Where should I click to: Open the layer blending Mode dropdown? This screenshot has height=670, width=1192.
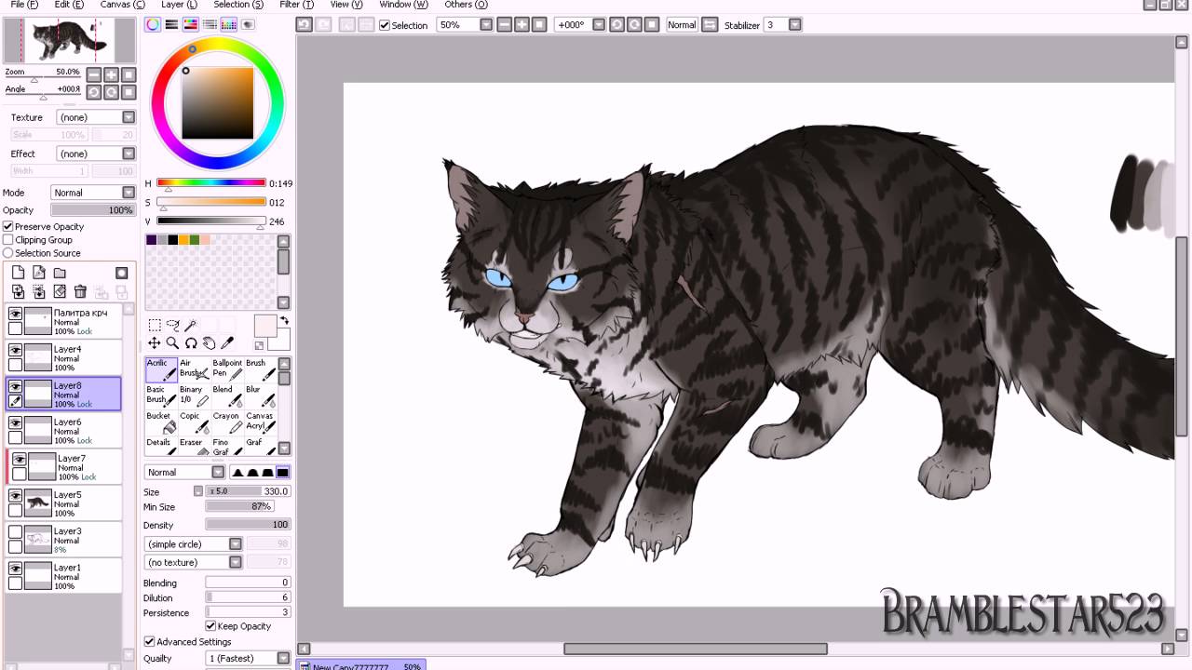coord(93,193)
